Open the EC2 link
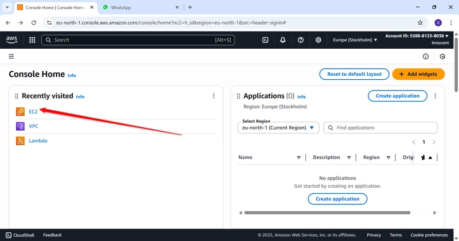This screenshot has height=241, width=459. coord(33,111)
